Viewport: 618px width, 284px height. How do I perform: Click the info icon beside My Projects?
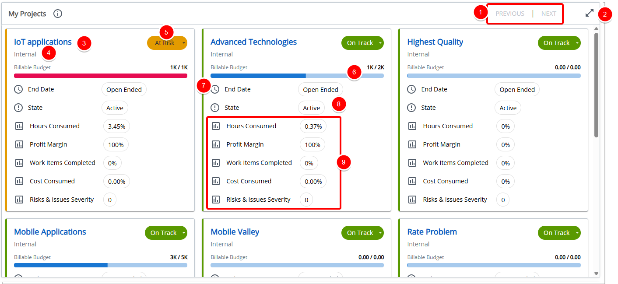tap(57, 14)
